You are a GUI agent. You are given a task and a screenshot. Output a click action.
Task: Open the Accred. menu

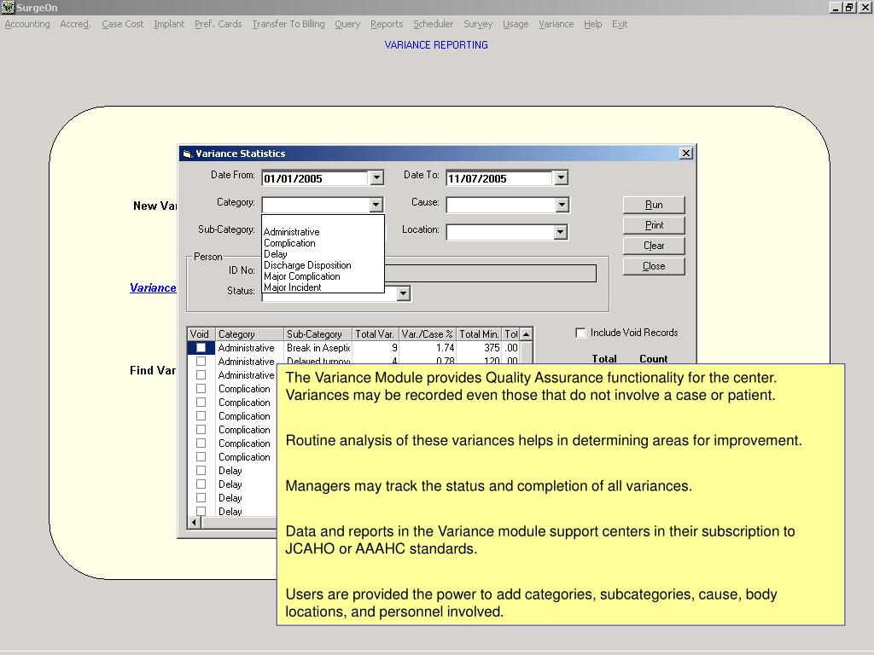point(75,24)
